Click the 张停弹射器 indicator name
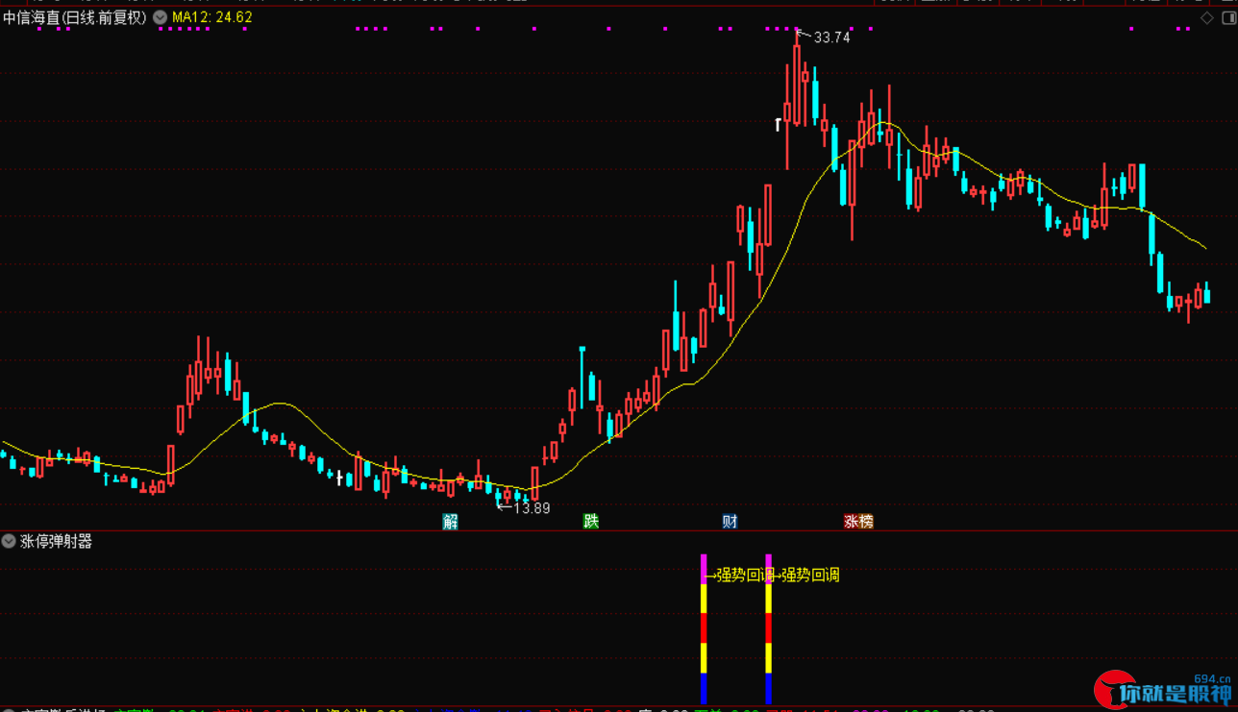This screenshot has height=712, width=1238. (57, 541)
